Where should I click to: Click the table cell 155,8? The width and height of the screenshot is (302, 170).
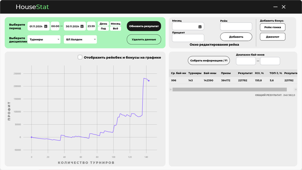[x=258, y=81]
